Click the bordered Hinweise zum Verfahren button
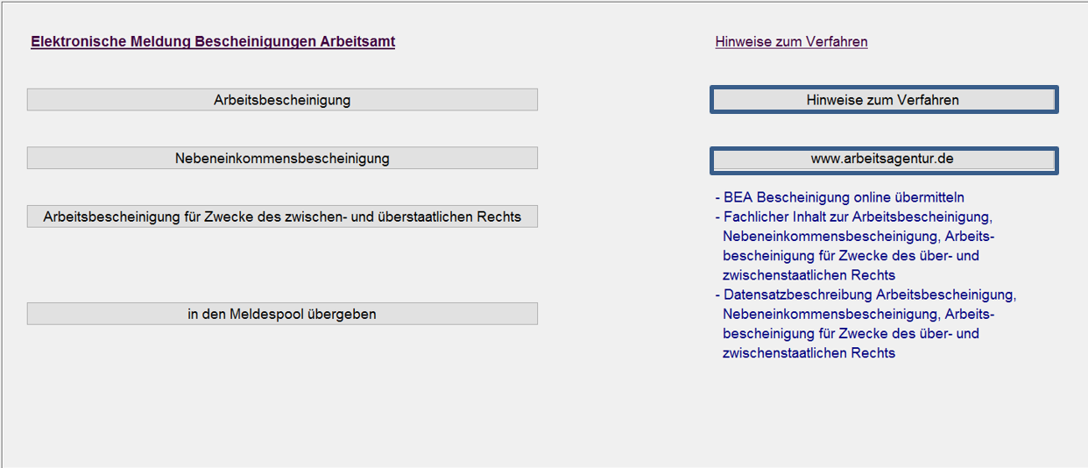This screenshot has width=1088, height=468. 883,100
